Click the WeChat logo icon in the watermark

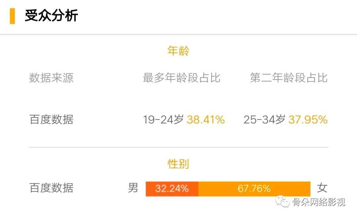point(282,201)
